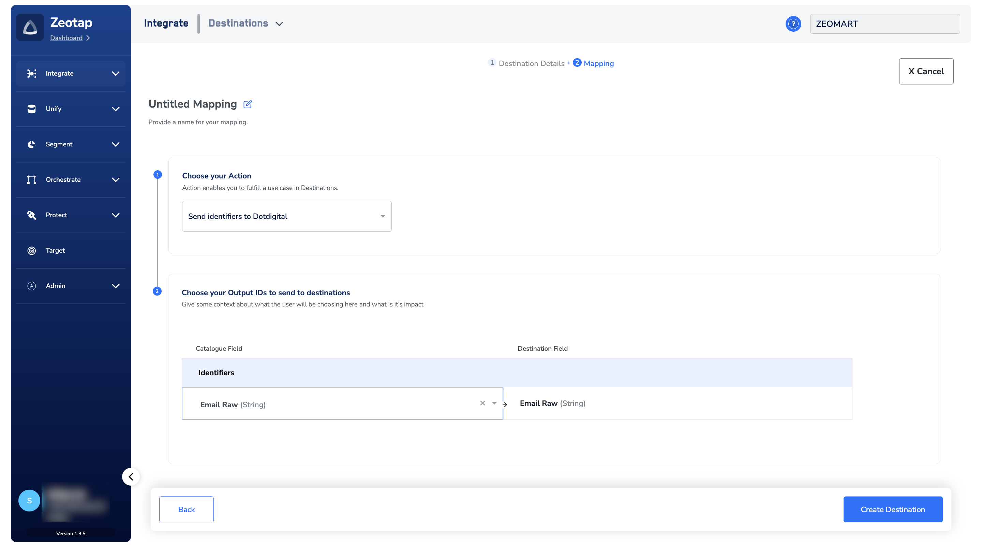Click the Create Destination button
This screenshot has height=553, width=982.
(892, 509)
